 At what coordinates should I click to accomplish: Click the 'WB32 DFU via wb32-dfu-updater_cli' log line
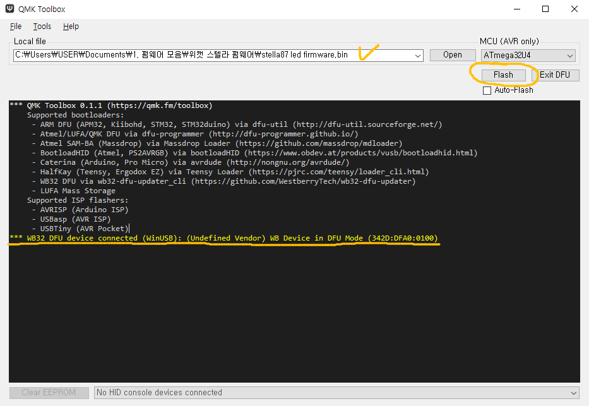click(x=224, y=181)
